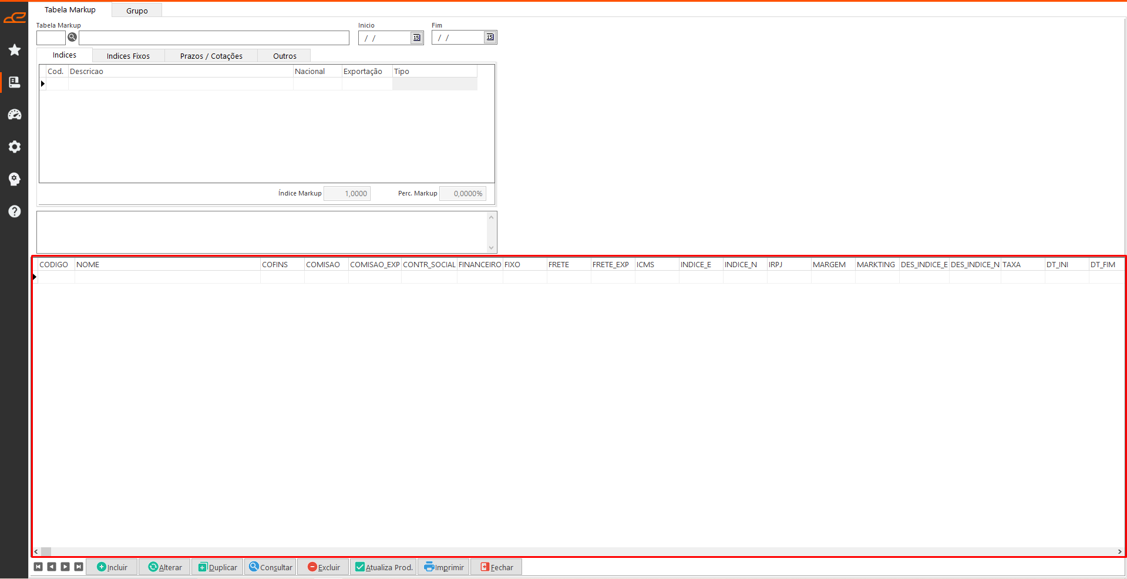Click the NOME column header in grid
Viewport: 1127px width, 579px height.
(167, 265)
